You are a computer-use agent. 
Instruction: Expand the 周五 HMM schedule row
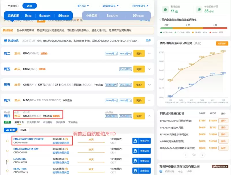[x=149, y=69]
